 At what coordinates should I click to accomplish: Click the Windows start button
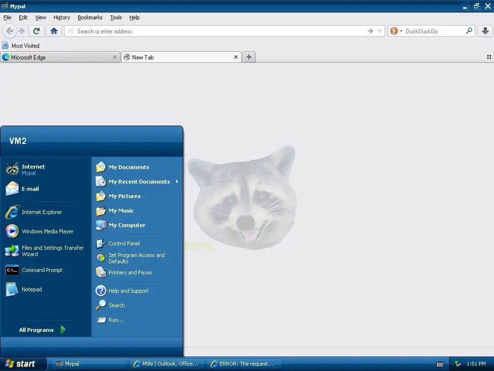pyautogui.click(x=23, y=364)
